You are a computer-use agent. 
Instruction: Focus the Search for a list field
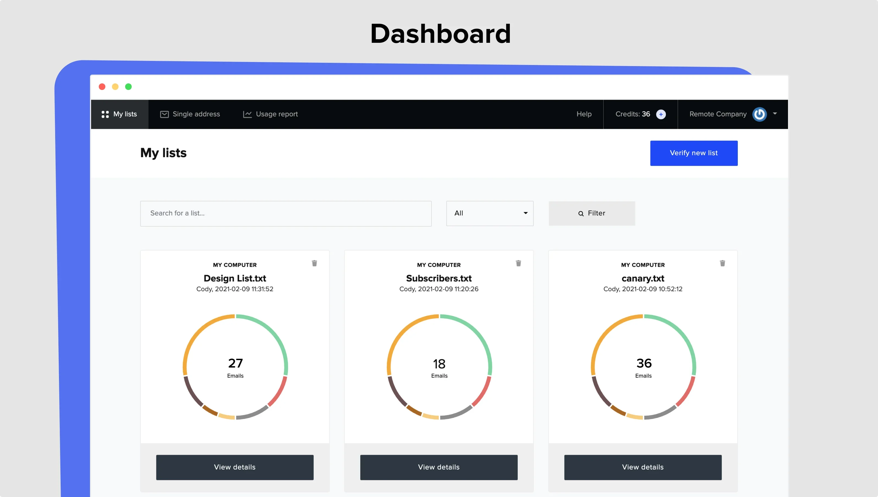[x=285, y=213]
